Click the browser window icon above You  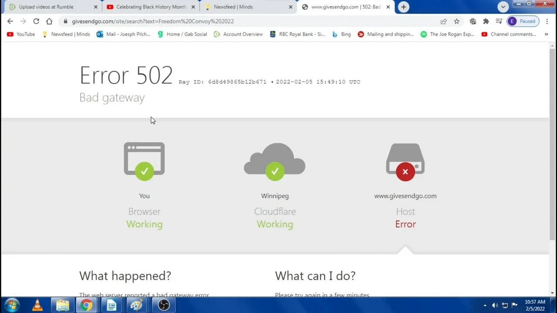click(x=144, y=161)
